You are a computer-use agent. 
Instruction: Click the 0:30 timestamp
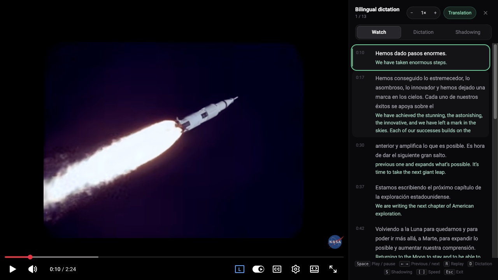click(x=360, y=145)
